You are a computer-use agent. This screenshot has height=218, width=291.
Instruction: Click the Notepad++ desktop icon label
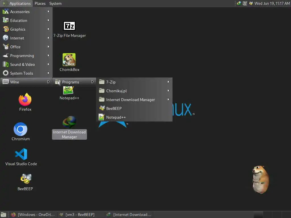[x=69, y=98]
